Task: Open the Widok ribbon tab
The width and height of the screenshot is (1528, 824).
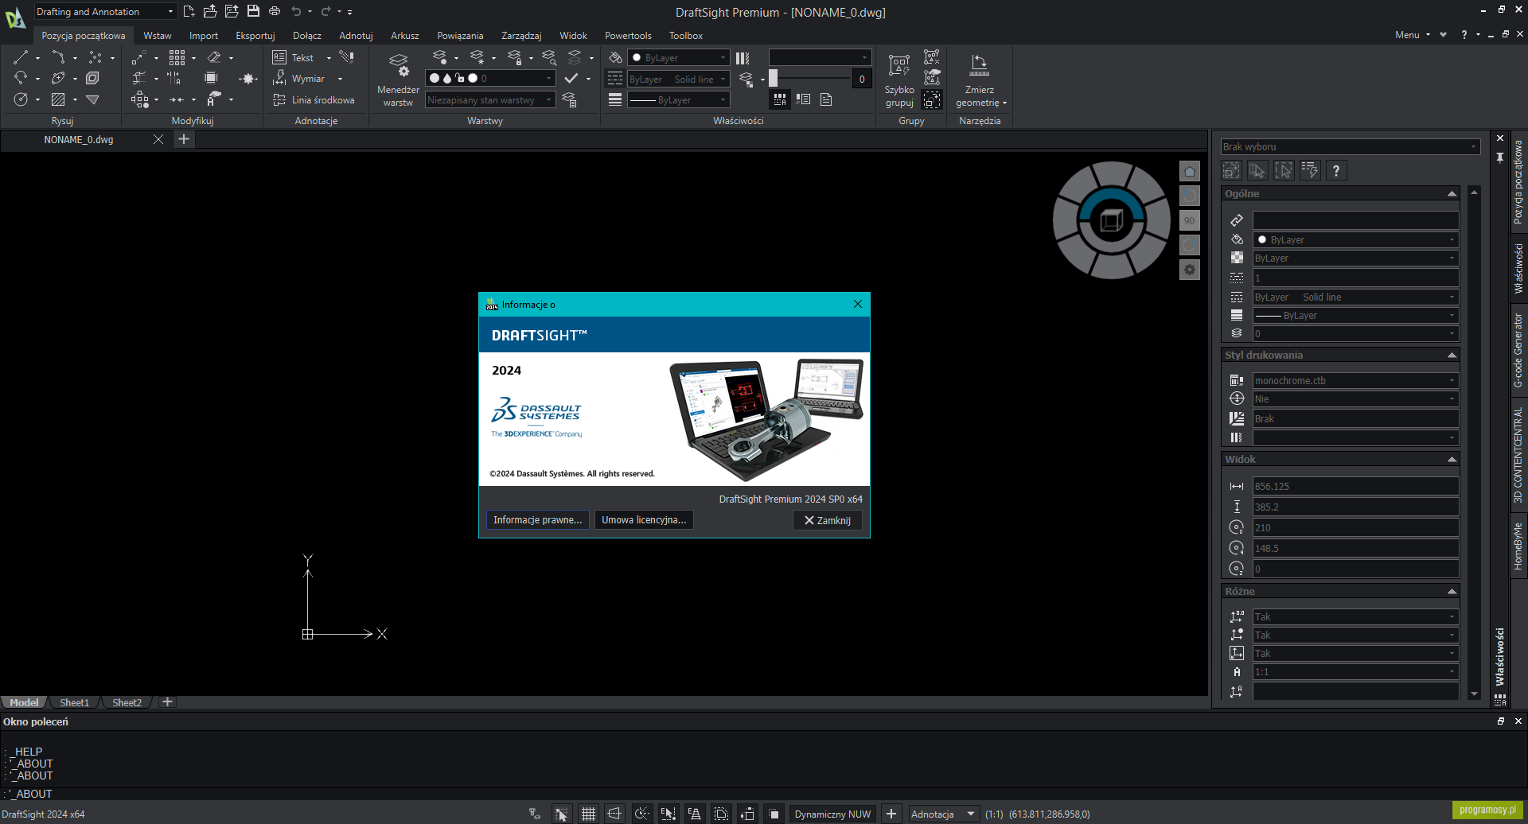Action: 573,35
